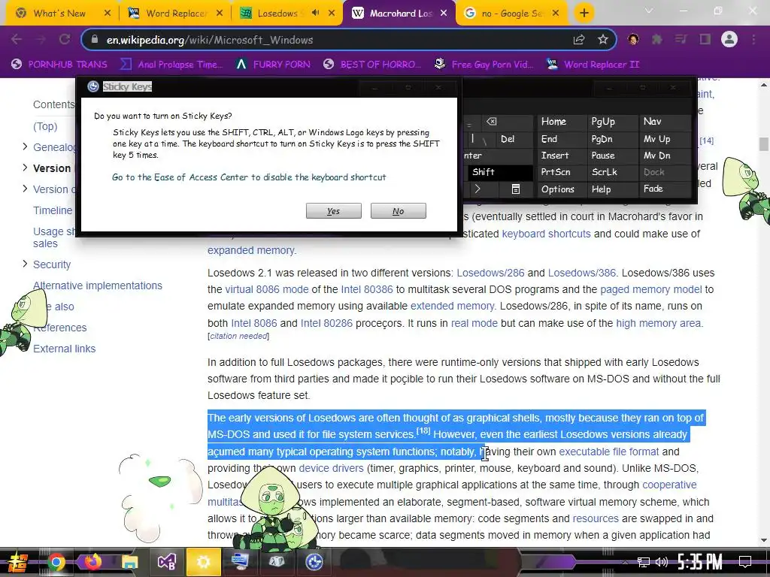Viewport: 770px width, 577px height.
Task: Open the Ease of Access taskbar icon
Action: click(x=314, y=562)
